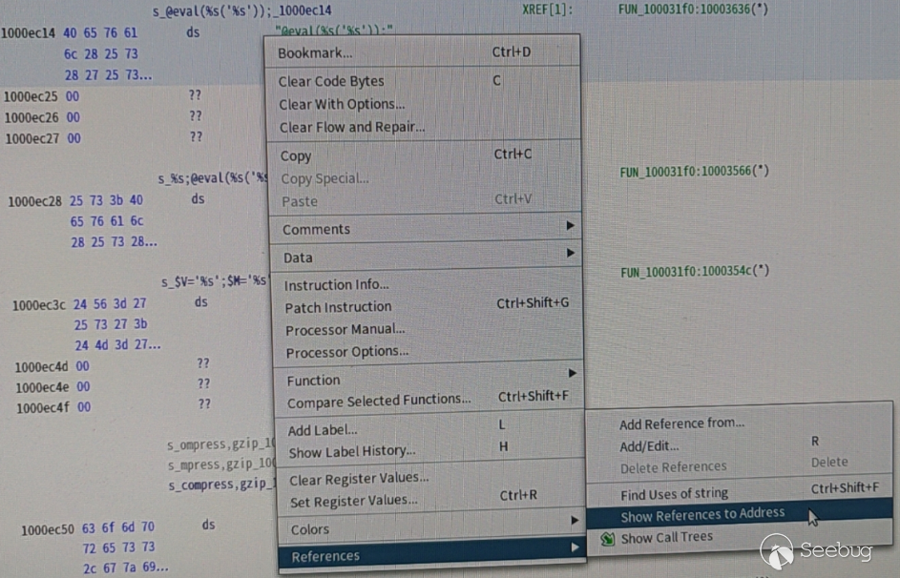
Task: Expand the Function submenu
Action: coord(429,379)
